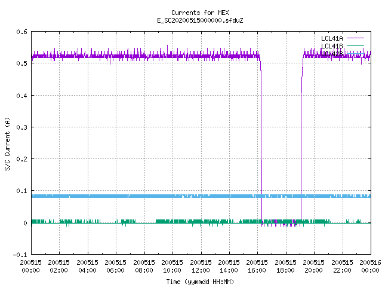The width and height of the screenshot is (382, 287).
Task: Click the 200515 16:00 x-axis tick label
Action: pos(257,267)
